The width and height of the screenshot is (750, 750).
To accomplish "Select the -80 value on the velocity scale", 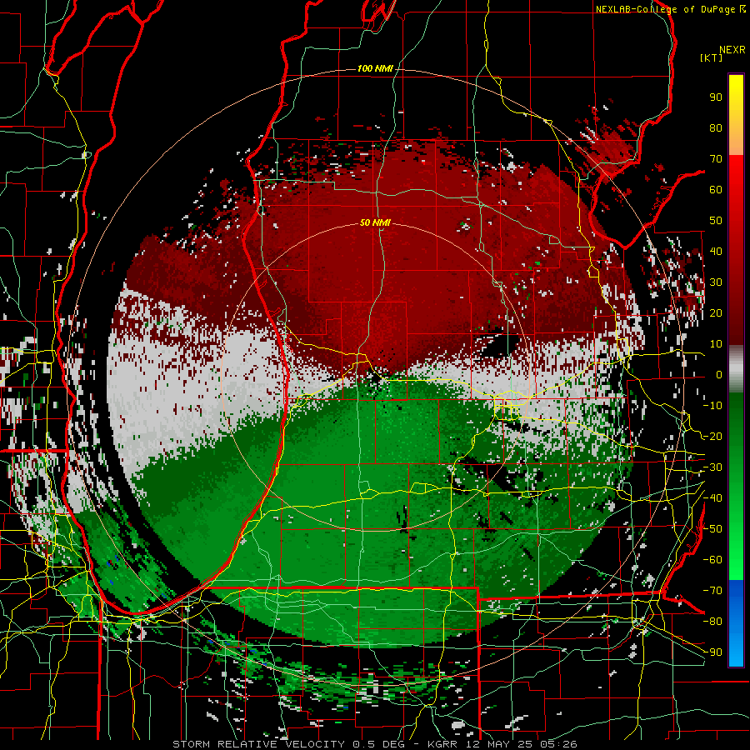I will (x=712, y=622).
